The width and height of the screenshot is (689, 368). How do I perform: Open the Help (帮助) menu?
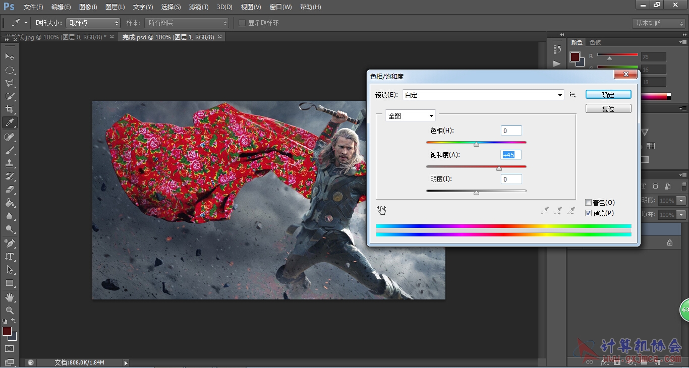pyautogui.click(x=310, y=7)
